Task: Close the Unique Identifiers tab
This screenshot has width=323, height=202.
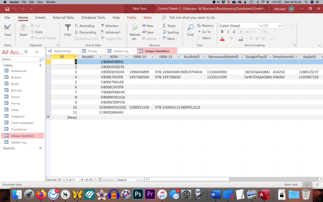Action: tap(174, 51)
